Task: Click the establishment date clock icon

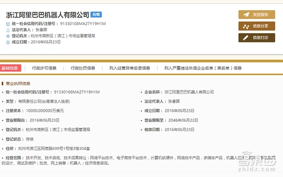Action: [8, 42]
